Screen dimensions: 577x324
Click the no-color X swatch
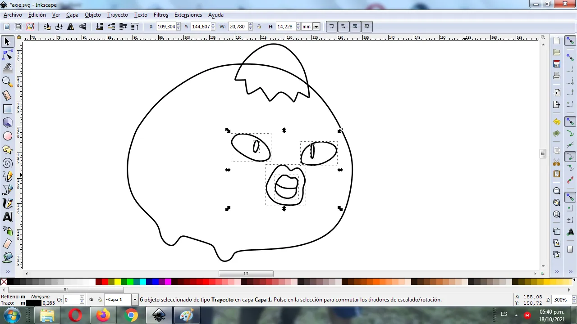pos(4,282)
